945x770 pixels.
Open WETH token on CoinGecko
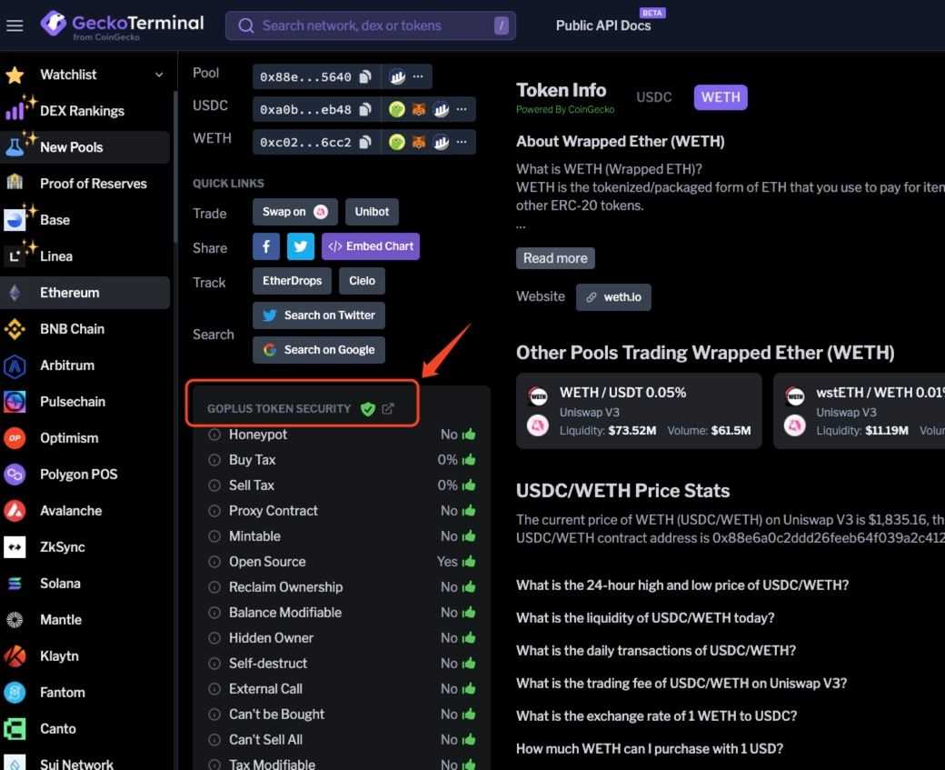(x=397, y=142)
